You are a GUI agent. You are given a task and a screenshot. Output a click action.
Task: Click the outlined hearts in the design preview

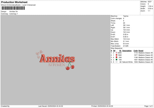(x=39, y=54)
